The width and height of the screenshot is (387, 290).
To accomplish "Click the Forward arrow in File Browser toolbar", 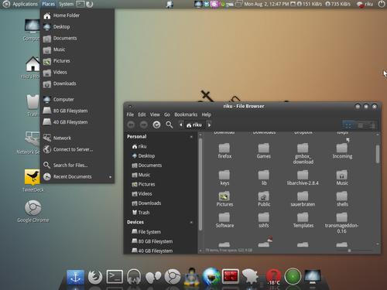I will (144, 125).
